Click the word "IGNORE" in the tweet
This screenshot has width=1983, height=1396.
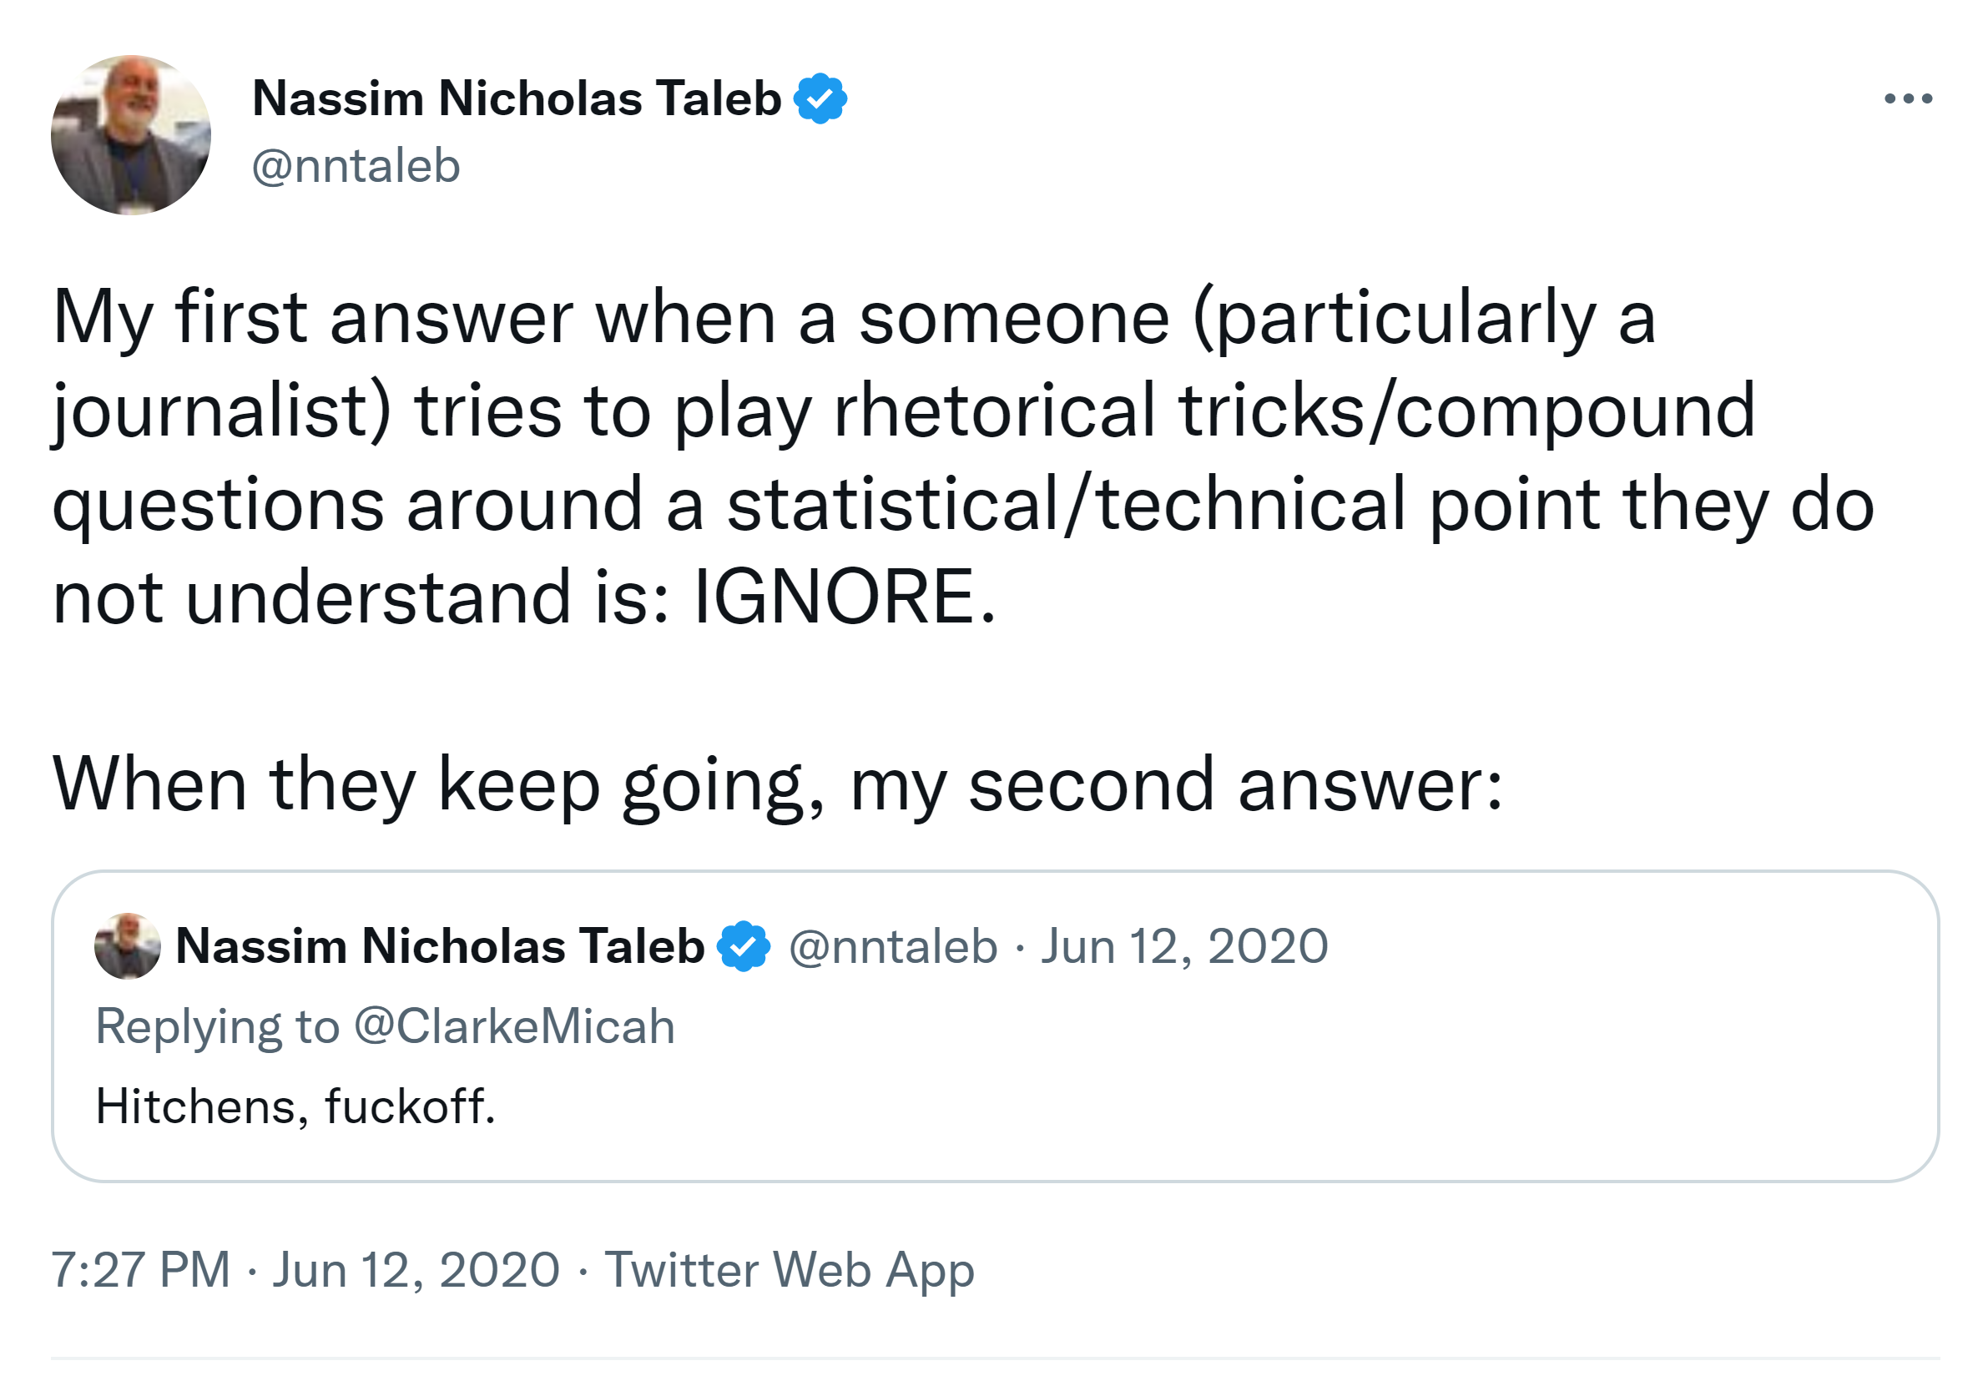click(x=834, y=597)
